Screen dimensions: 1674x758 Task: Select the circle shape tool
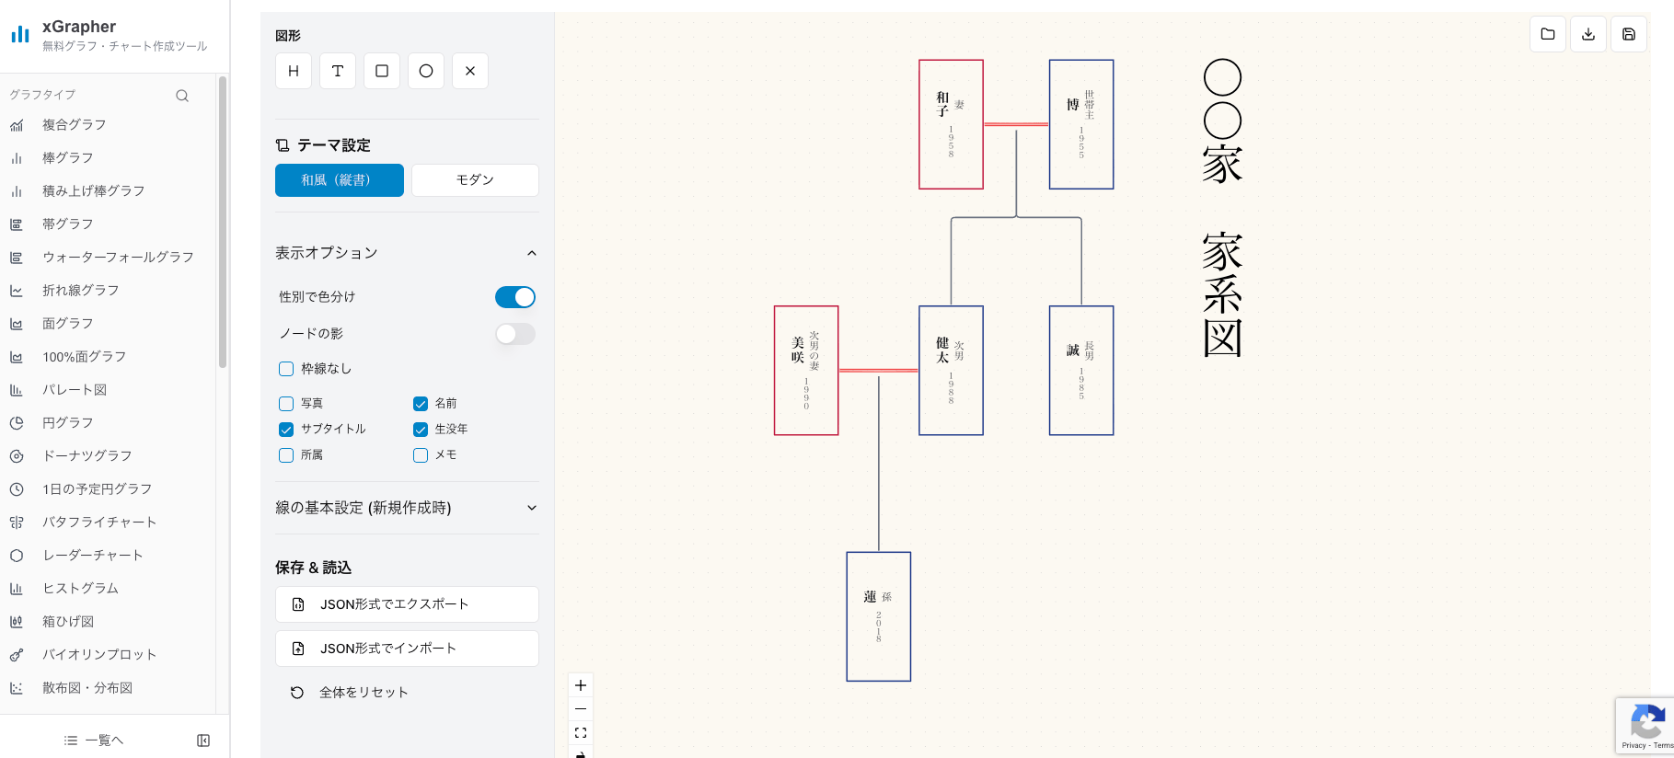[426, 71]
